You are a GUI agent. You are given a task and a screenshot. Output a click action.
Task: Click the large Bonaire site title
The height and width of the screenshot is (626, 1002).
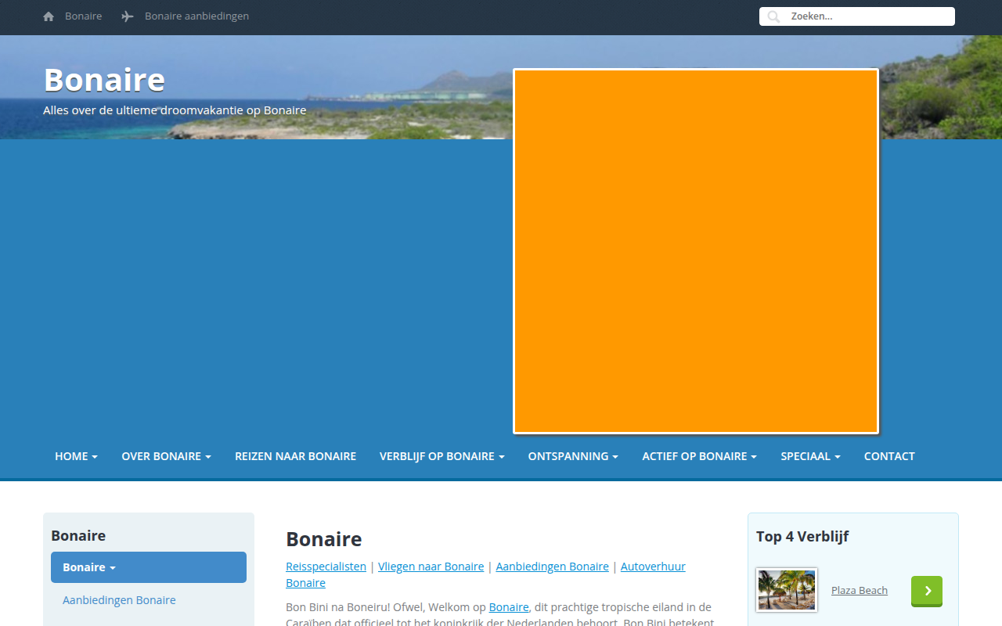[104, 80]
